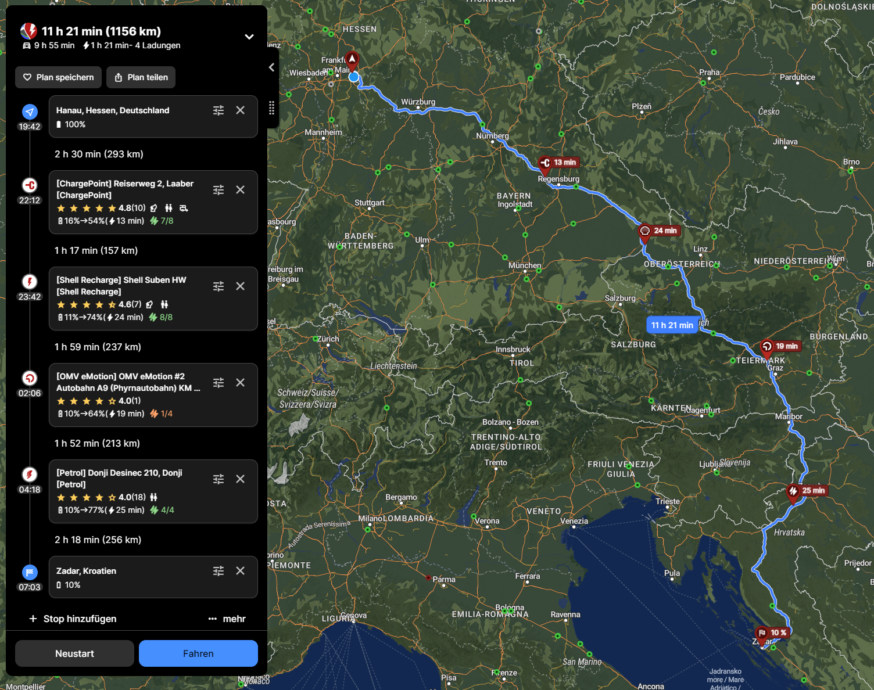This screenshot has height=690, width=874.
Task: Click the 1 h 17 min (157 km) leg
Action: coord(96,250)
